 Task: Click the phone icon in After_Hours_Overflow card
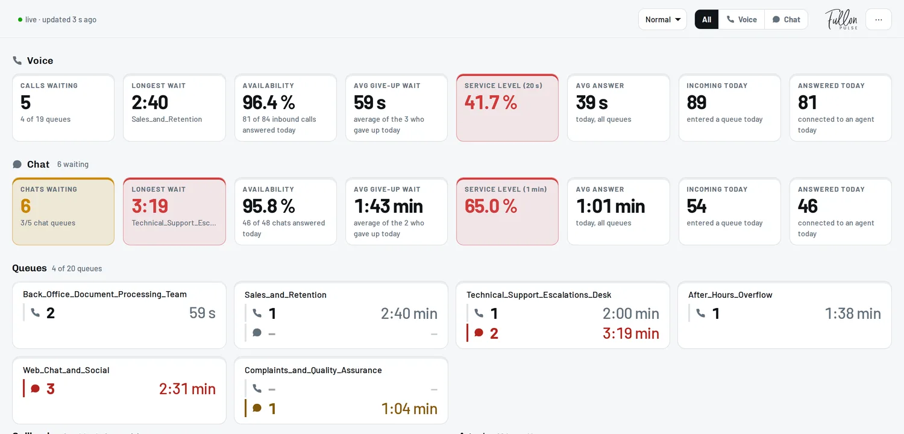pos(701,313)
